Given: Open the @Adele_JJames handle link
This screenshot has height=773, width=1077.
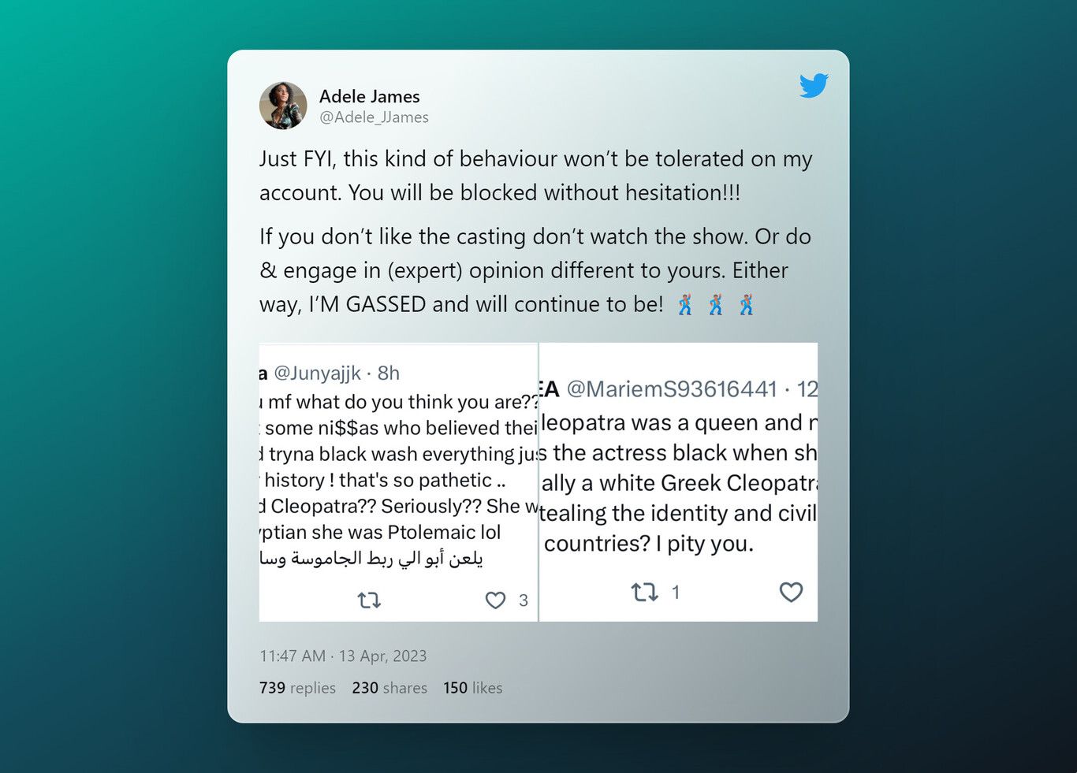Looking at the screenshot, I should point(374,117).
